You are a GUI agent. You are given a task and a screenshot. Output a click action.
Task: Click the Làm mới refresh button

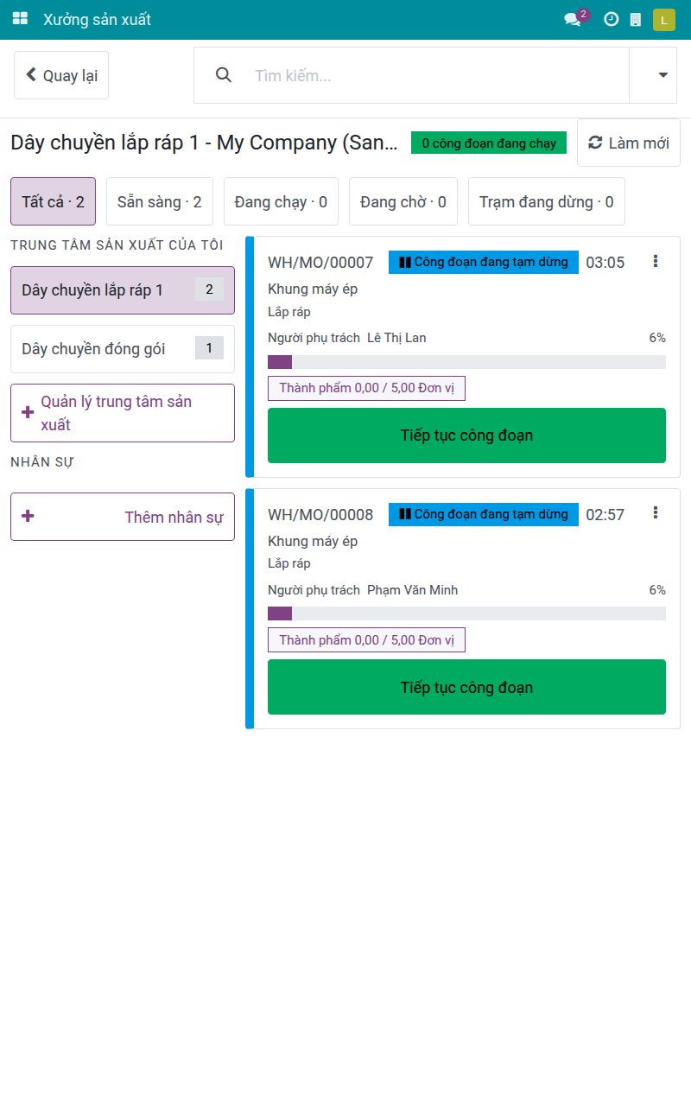[x=629, y=143]
